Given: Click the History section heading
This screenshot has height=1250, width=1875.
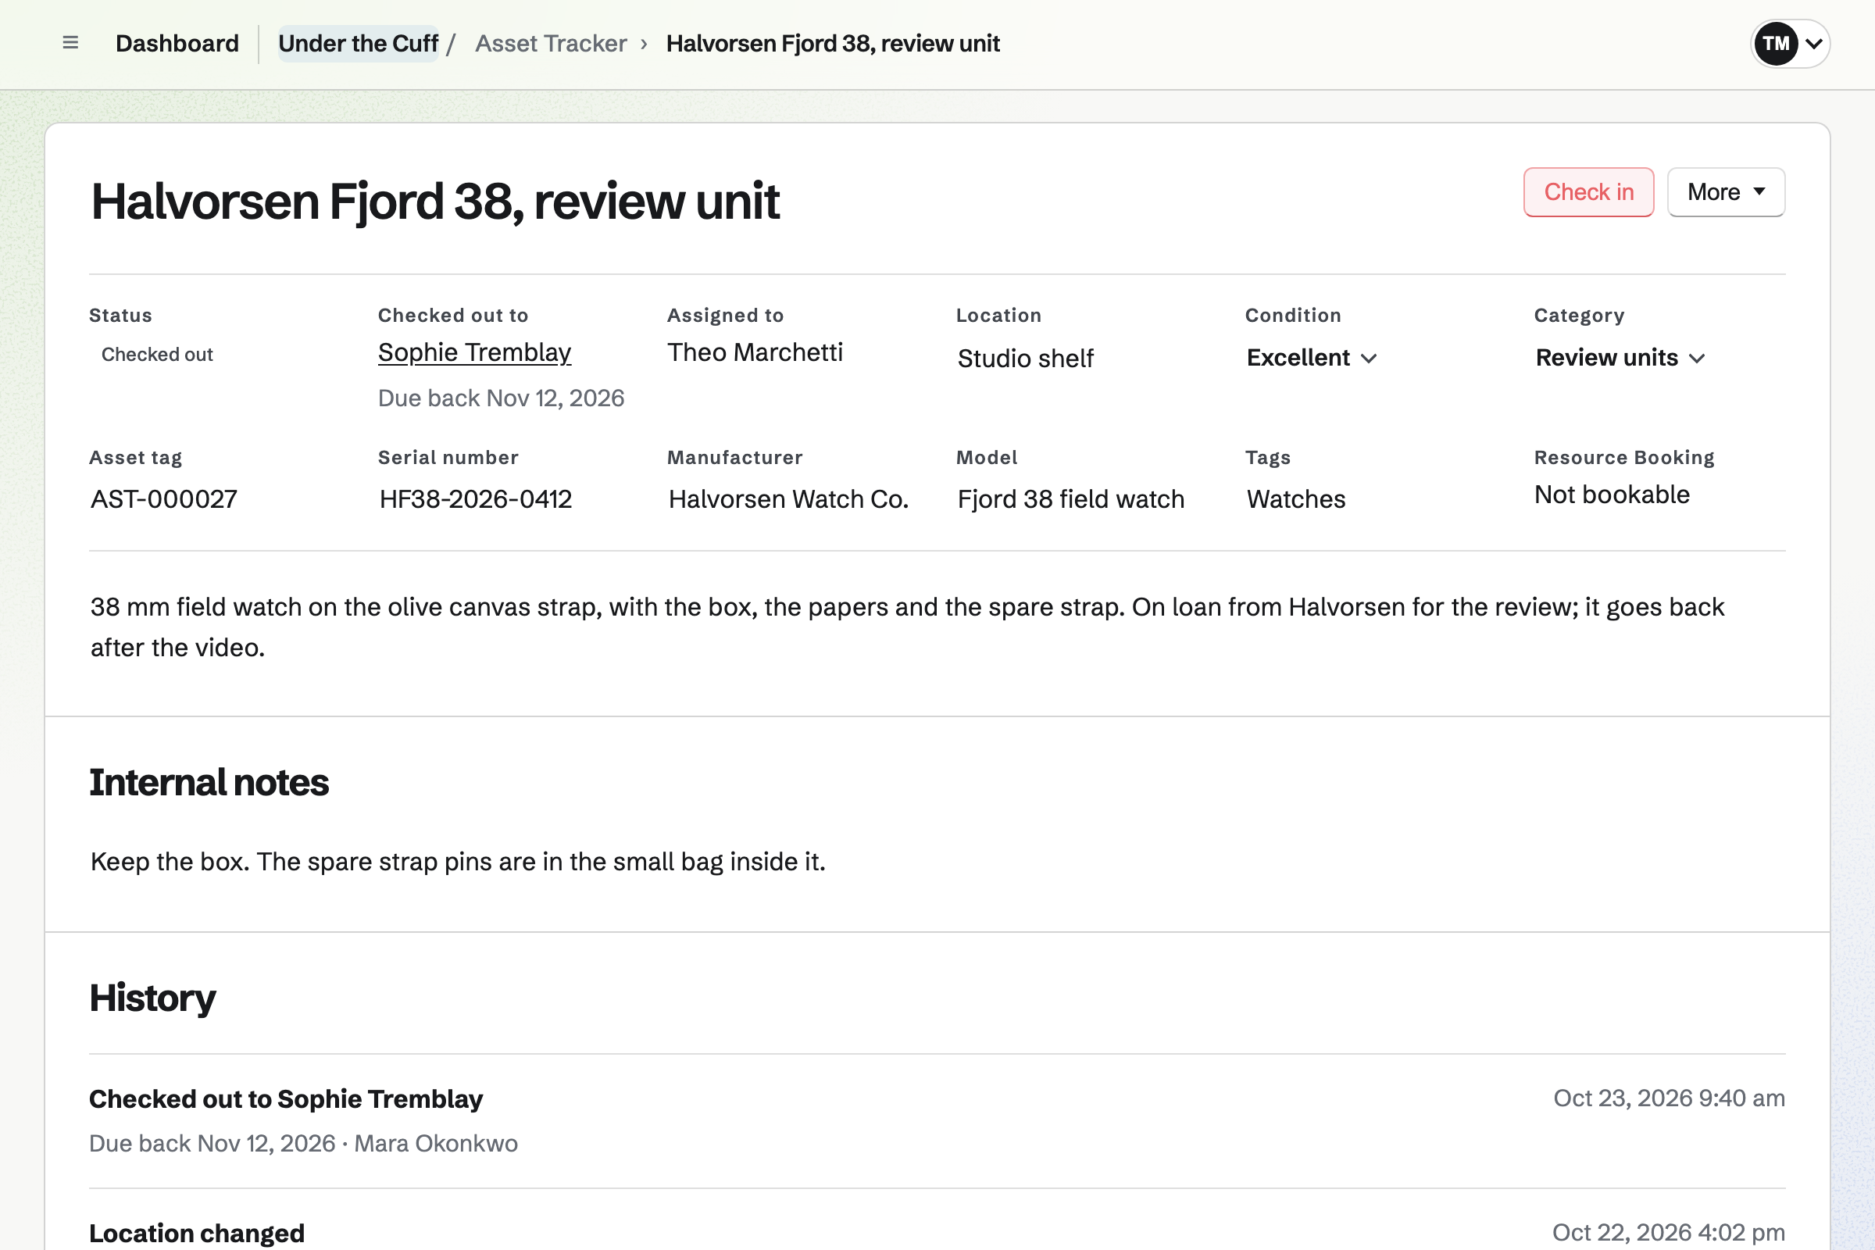Looking at the screenshot, I should point(152,999).
